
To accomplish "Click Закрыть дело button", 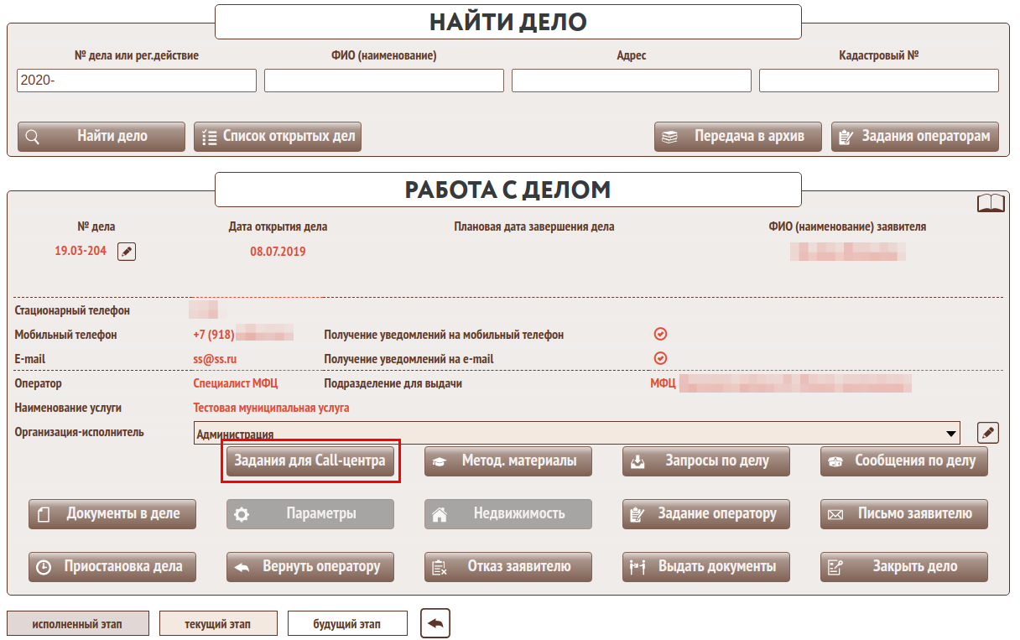I will tap(904, 567).
